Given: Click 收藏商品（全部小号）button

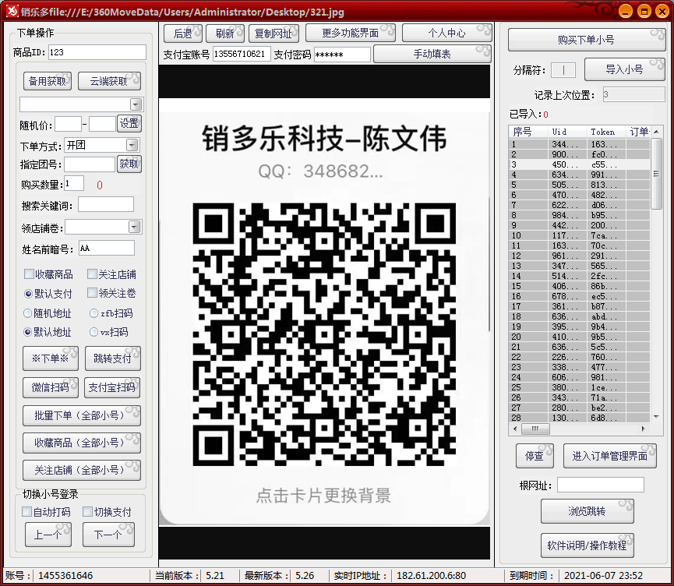Looking at the screenshot, I should (82, 443).
